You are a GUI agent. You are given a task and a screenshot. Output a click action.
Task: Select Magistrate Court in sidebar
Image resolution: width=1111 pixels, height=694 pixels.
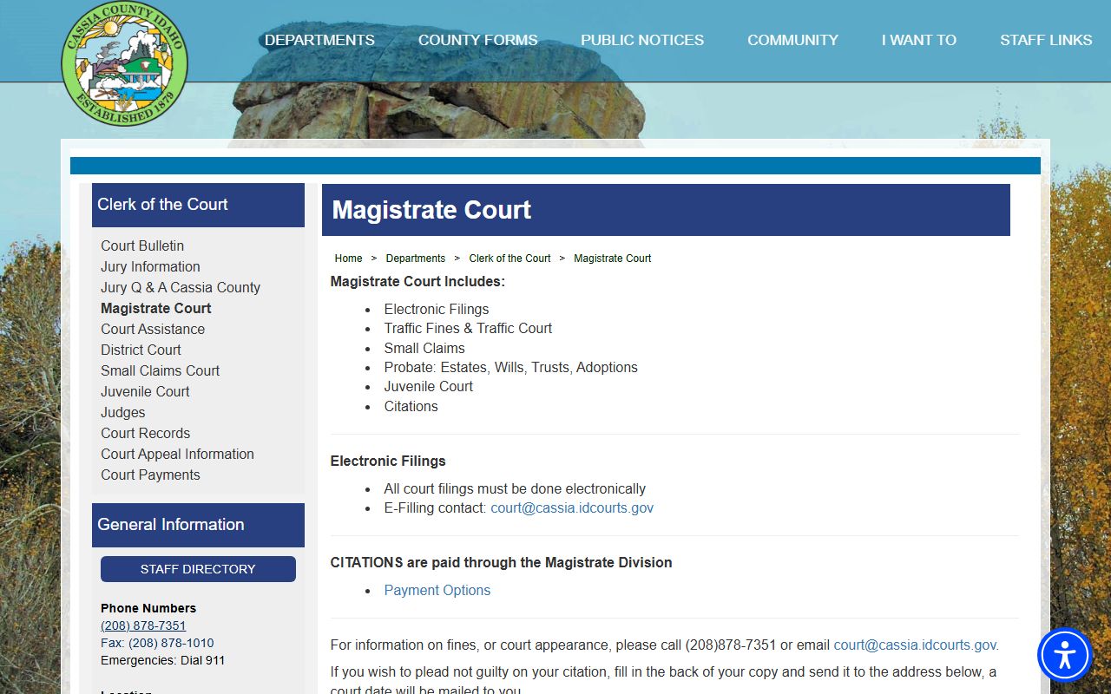(156, 308)
